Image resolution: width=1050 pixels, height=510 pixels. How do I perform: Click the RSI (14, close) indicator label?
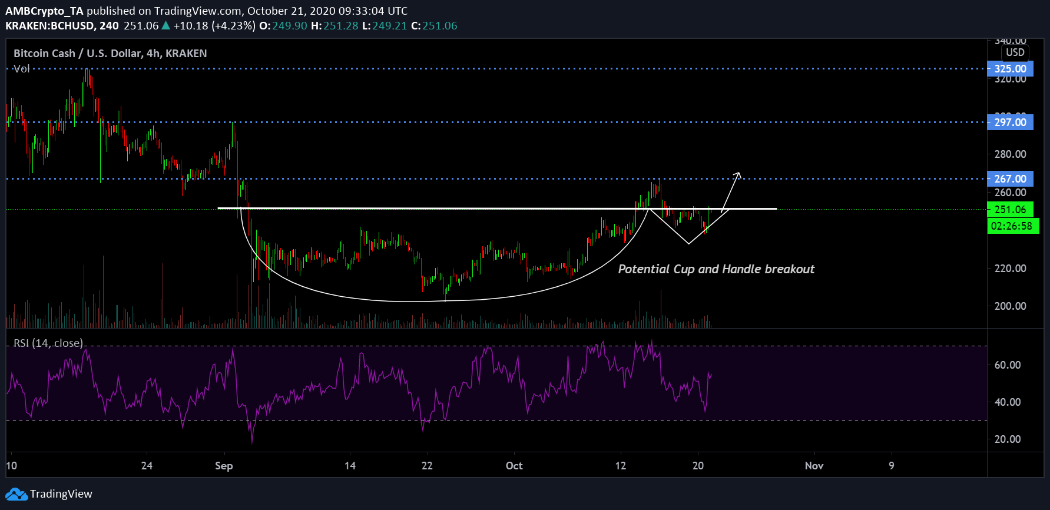(48, 343)
